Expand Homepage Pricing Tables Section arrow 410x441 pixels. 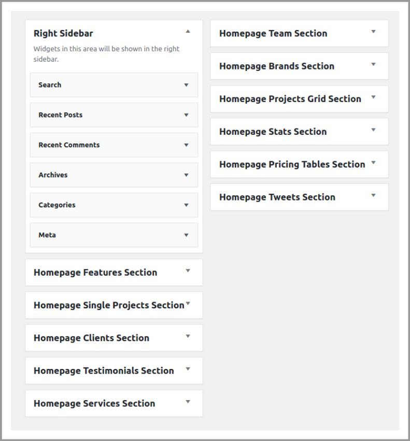[x=373, y=162]
